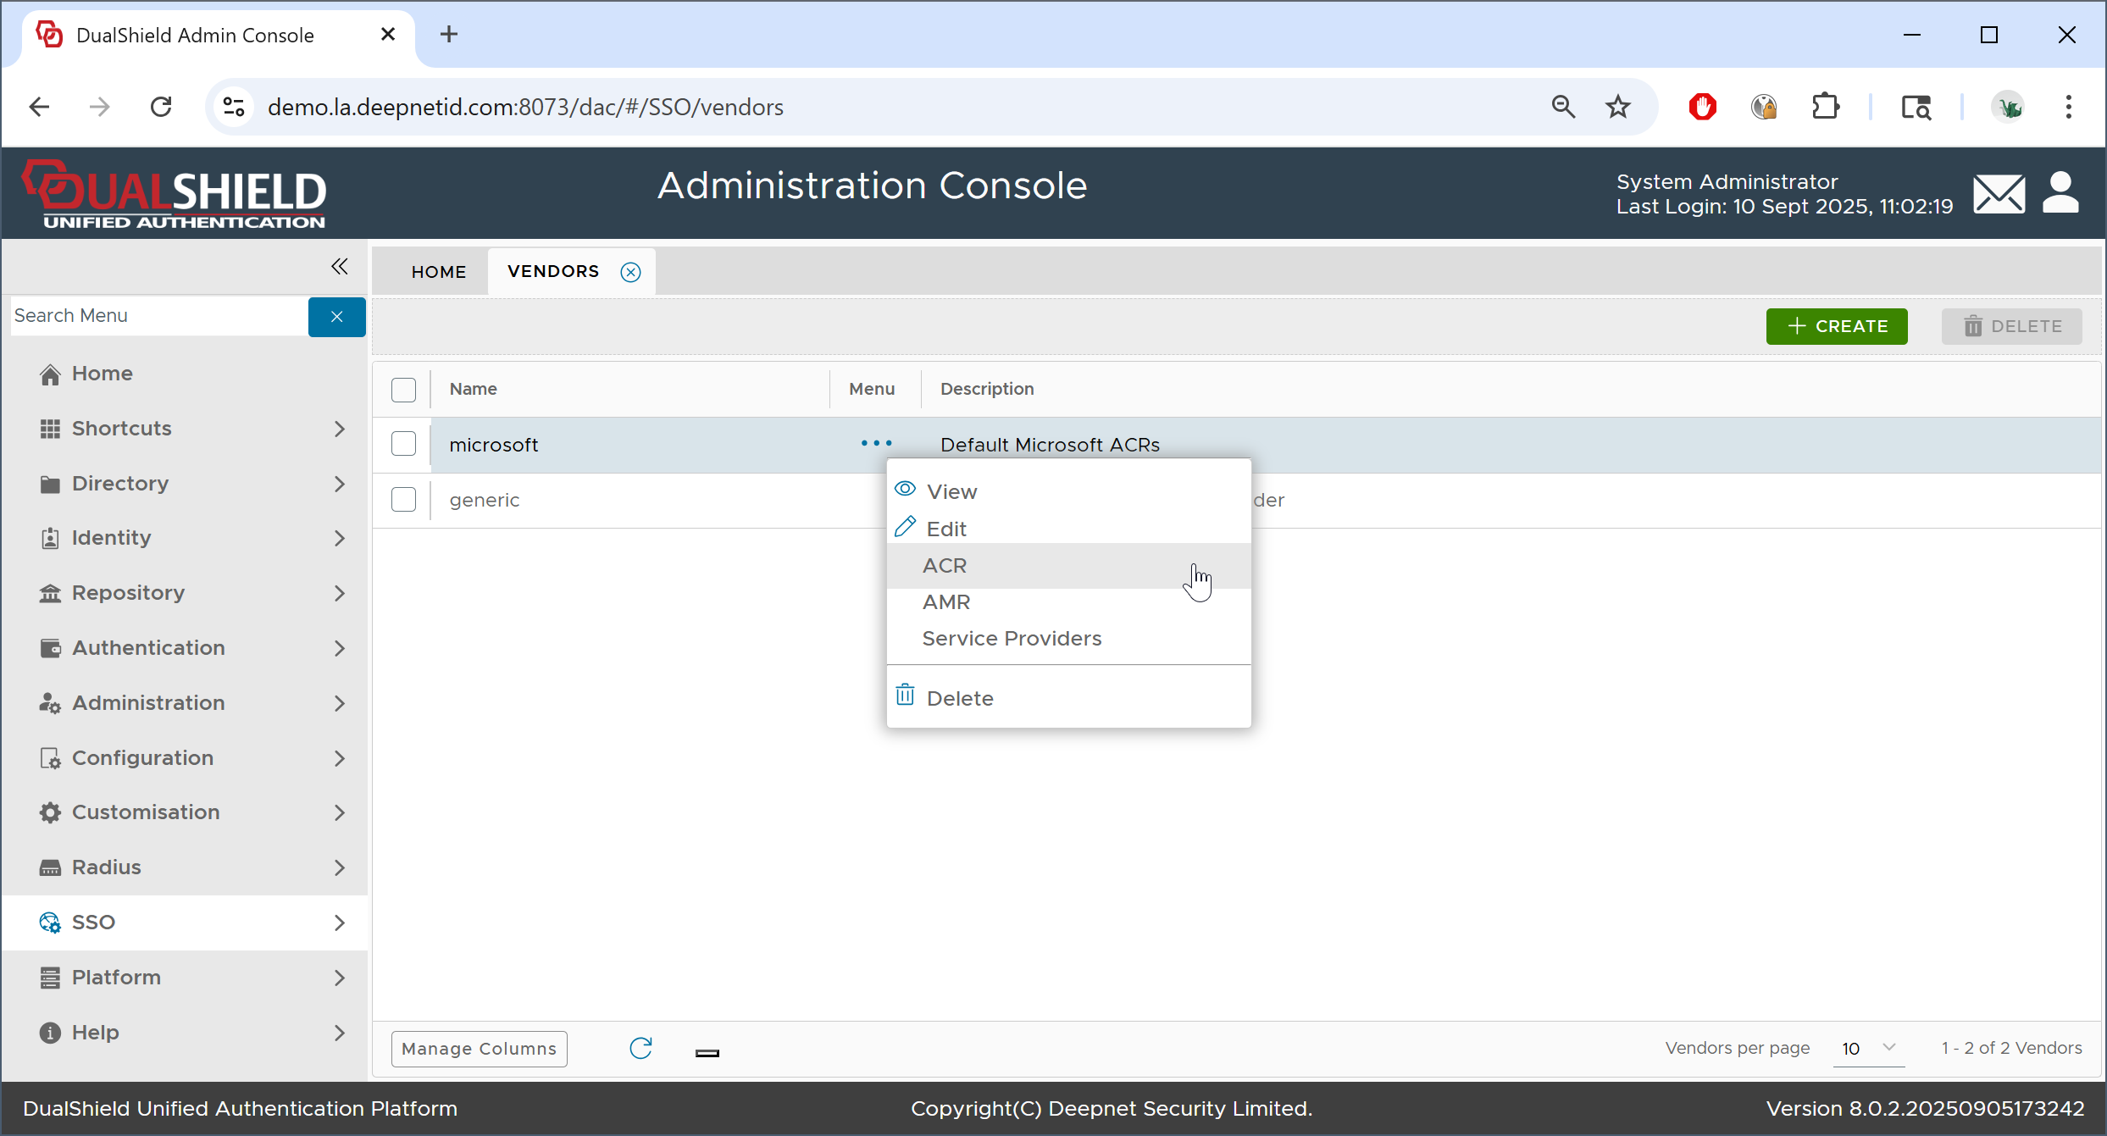Open Vendors per page dropdown
2107x1136 pixels.
1868,1048
